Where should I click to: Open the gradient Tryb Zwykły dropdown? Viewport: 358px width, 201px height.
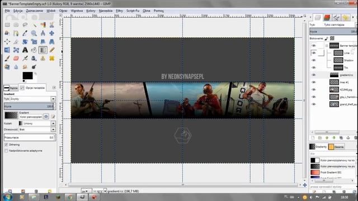point(53,99)
